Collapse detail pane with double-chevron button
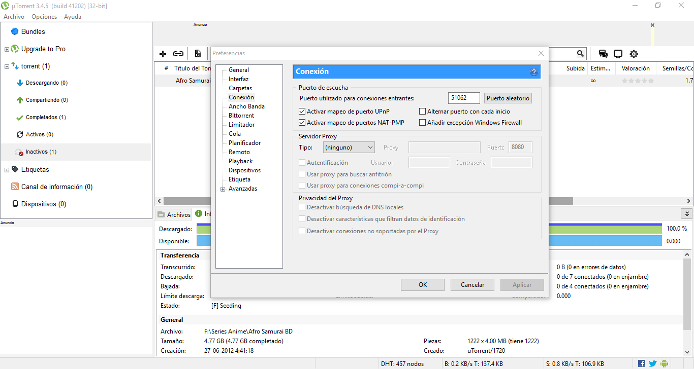Screen dimensions: 694x369 point(687,214)
